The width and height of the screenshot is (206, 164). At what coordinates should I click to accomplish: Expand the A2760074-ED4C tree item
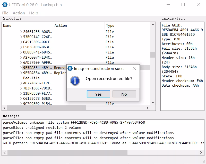coord(21,58)
